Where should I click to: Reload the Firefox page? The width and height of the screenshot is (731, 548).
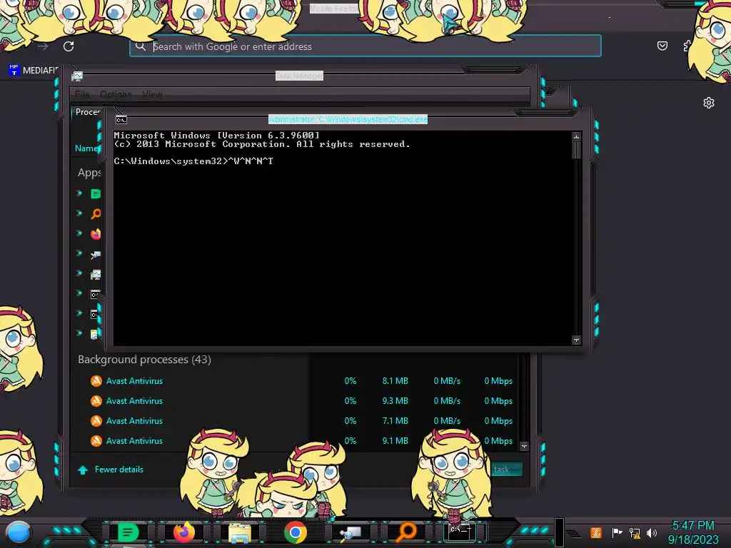69,46
